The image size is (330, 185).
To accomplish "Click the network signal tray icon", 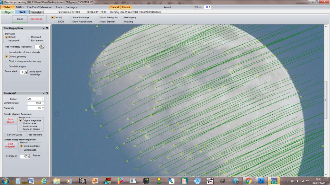I will pos(302,181).
